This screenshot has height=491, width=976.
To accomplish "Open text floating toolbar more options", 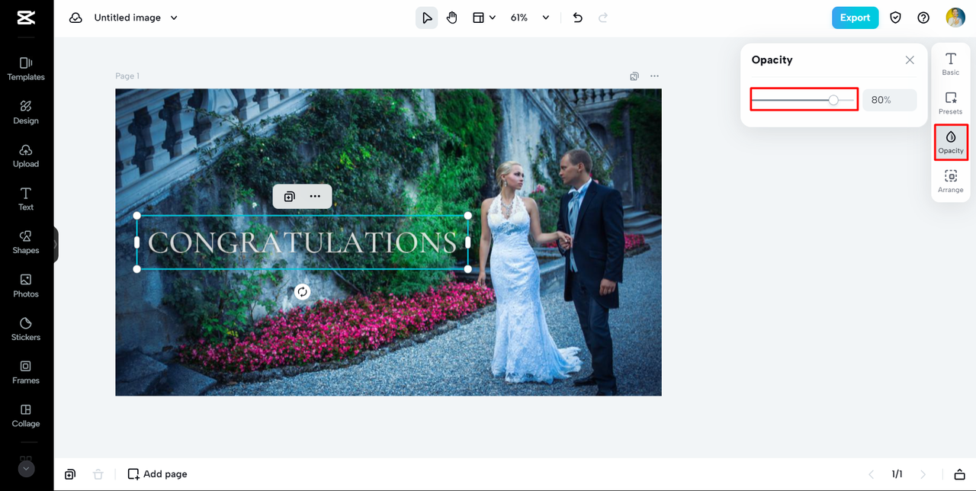I will 315,197.
